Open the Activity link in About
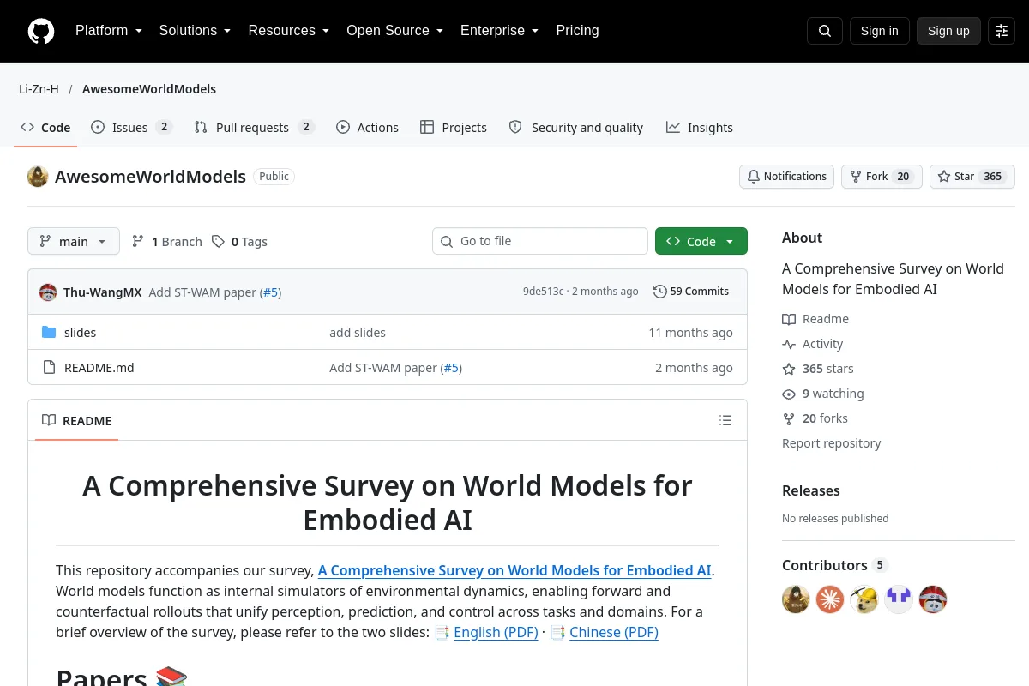The width and height of the screenshot is (1029, 686). pyautogui.click(x=813, y=344)
